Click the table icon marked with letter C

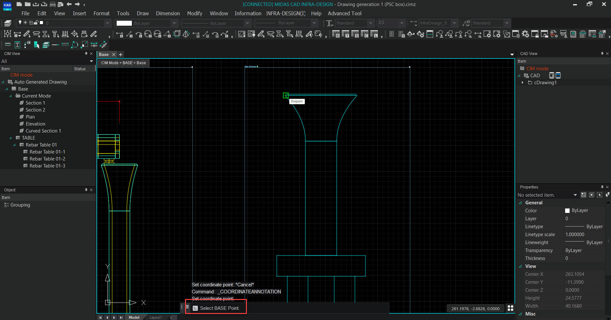click(x=364, y=34)
